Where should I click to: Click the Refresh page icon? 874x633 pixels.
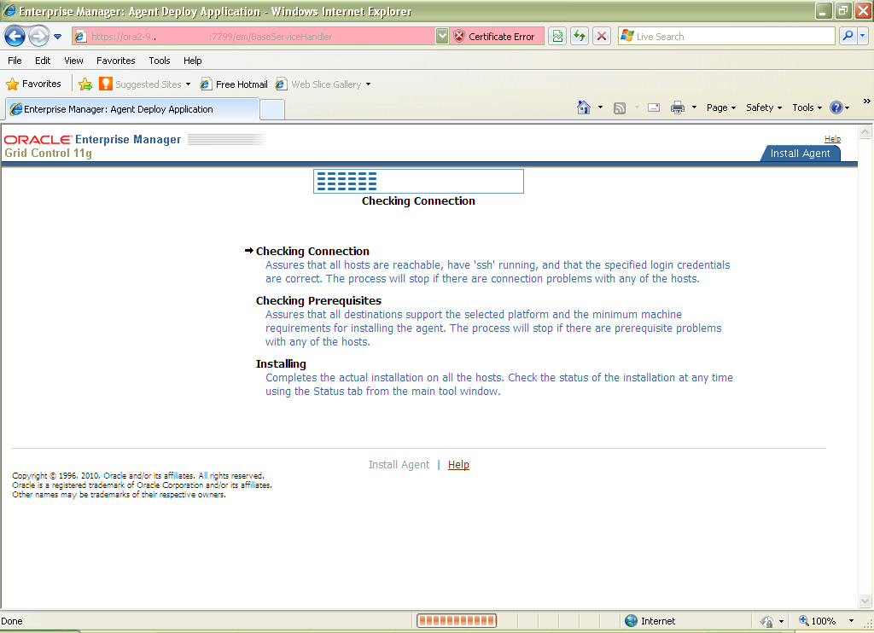pyautogui.click(x=580, y=36)
